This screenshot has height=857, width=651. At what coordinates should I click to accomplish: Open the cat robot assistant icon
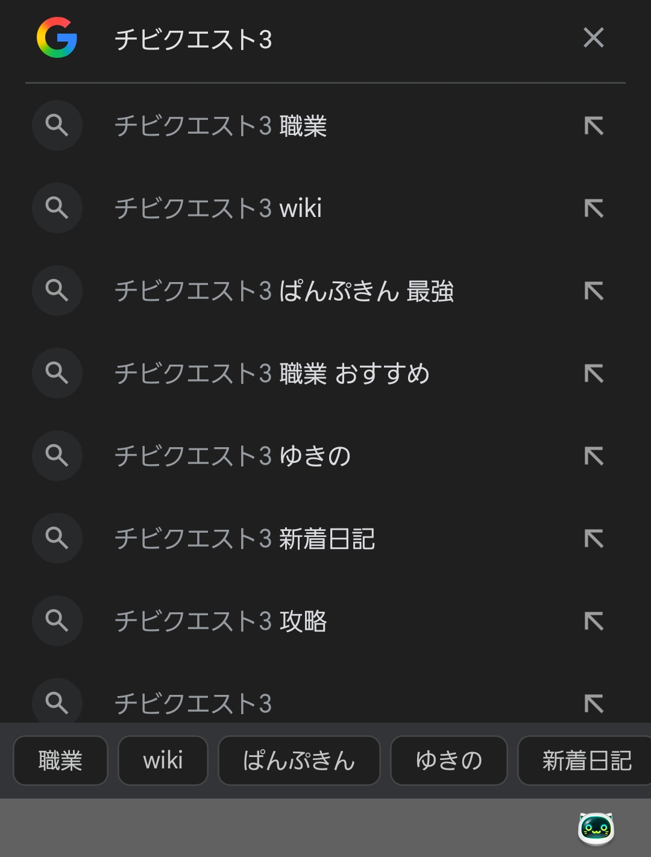click(596, 829)
